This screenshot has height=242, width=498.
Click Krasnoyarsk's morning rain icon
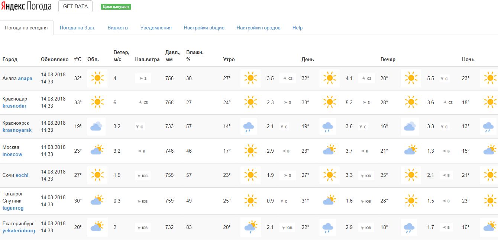pos(249,127)
